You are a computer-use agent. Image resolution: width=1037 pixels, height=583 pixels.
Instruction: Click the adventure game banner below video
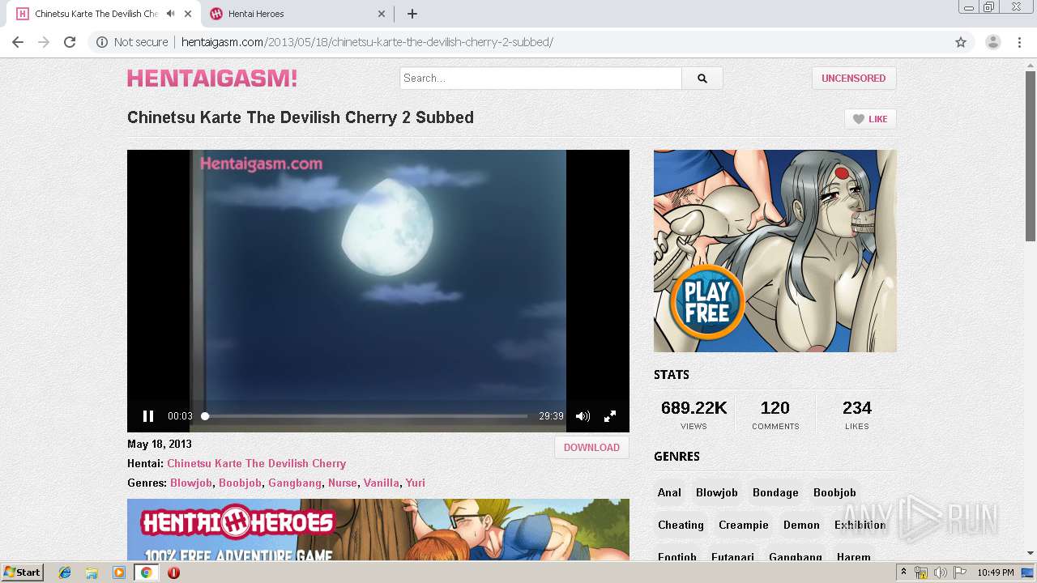[378, 530]
